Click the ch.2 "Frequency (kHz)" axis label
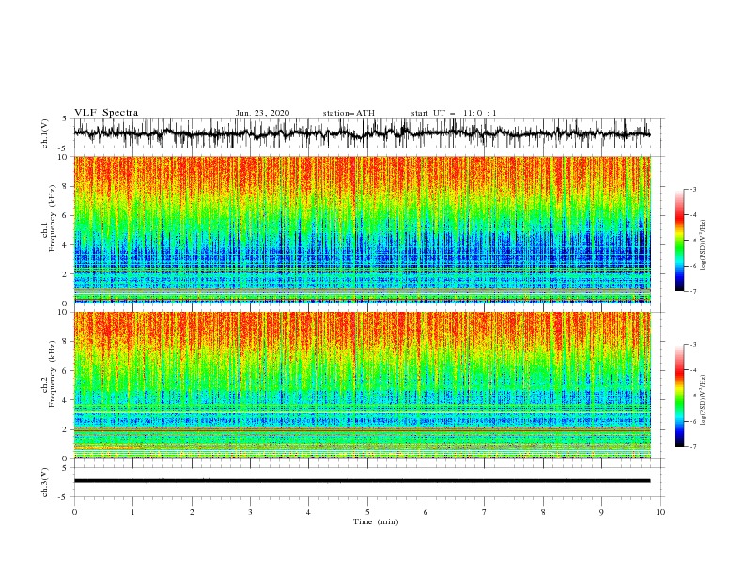This screenshot has width=744, height=575. pos(52,374)
